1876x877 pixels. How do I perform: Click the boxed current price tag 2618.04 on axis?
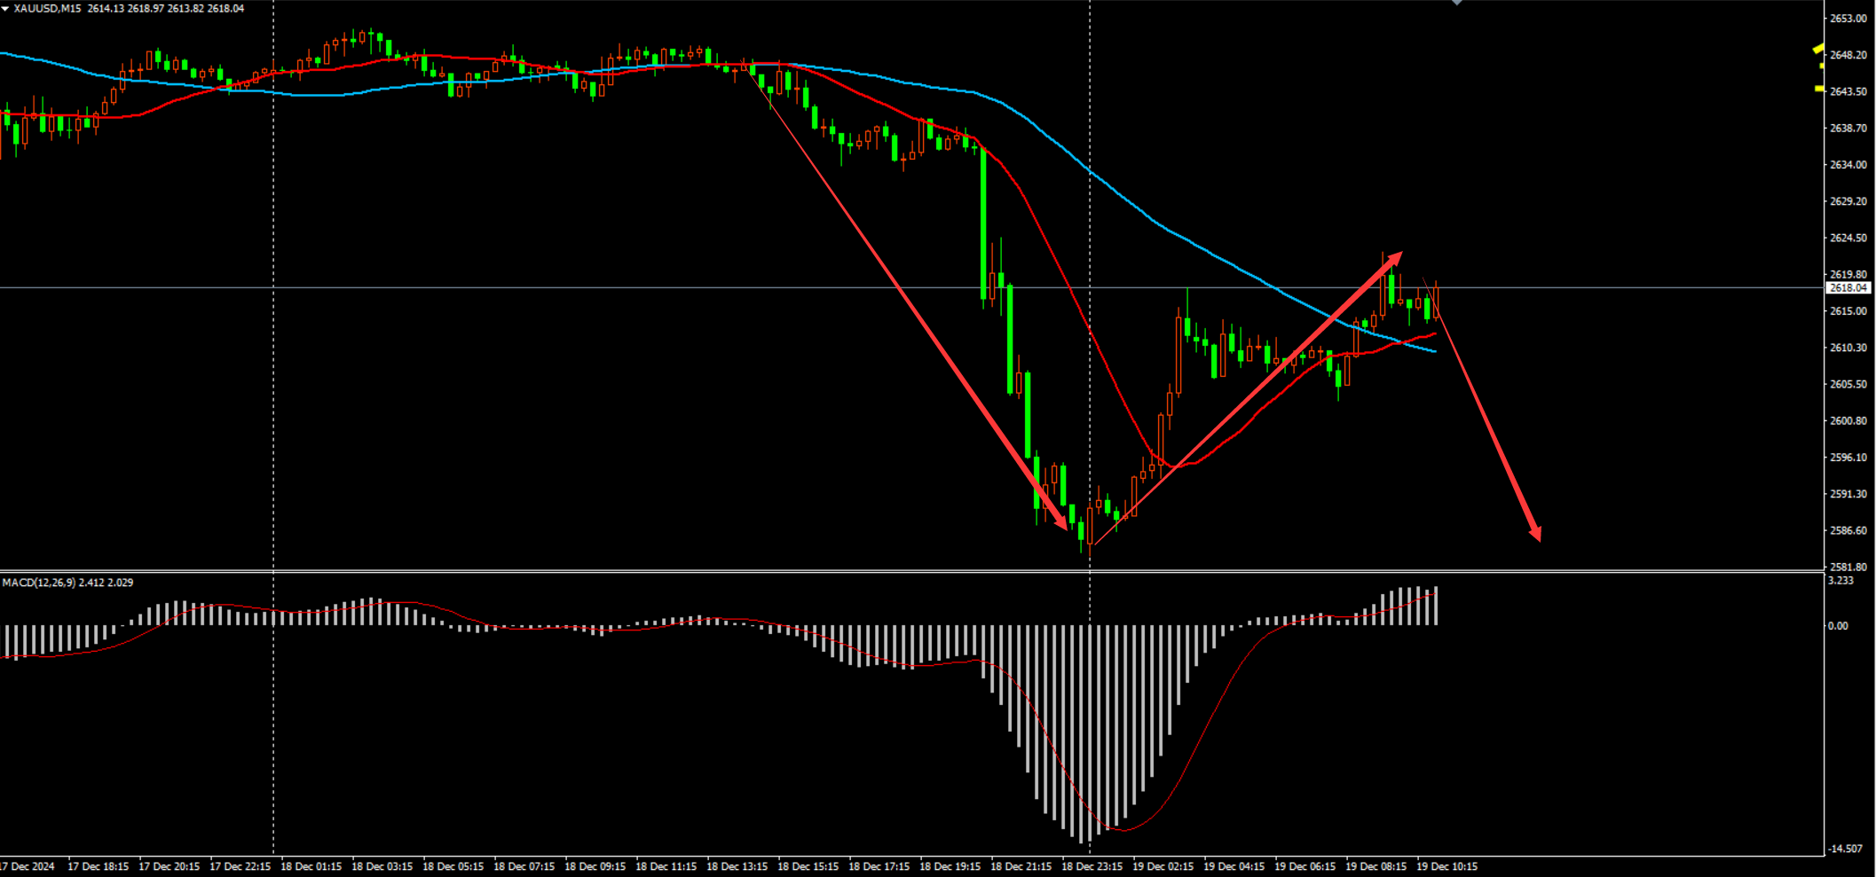pyautogui.click(x=1848, y=288)
